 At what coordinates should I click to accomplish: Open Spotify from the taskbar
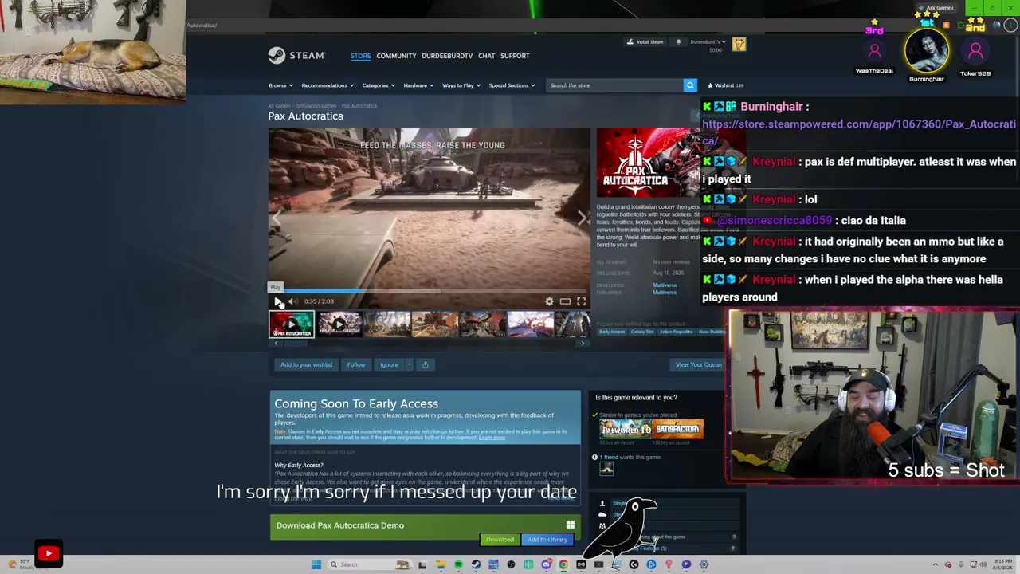point(458,564)
